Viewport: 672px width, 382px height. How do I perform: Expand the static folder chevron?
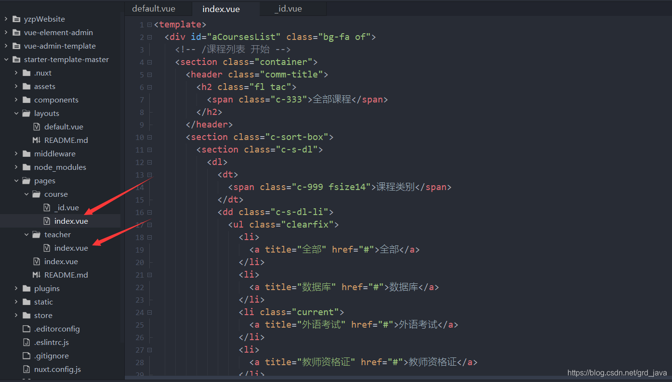pos(16,302)
